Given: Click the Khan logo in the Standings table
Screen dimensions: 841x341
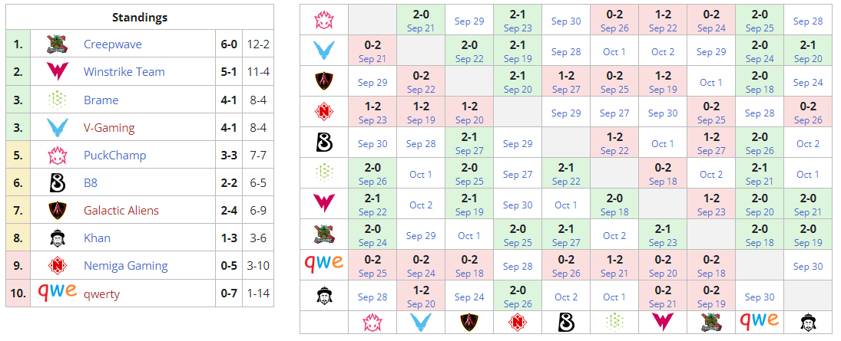Looking at the screenshot, I should [57, 238].
